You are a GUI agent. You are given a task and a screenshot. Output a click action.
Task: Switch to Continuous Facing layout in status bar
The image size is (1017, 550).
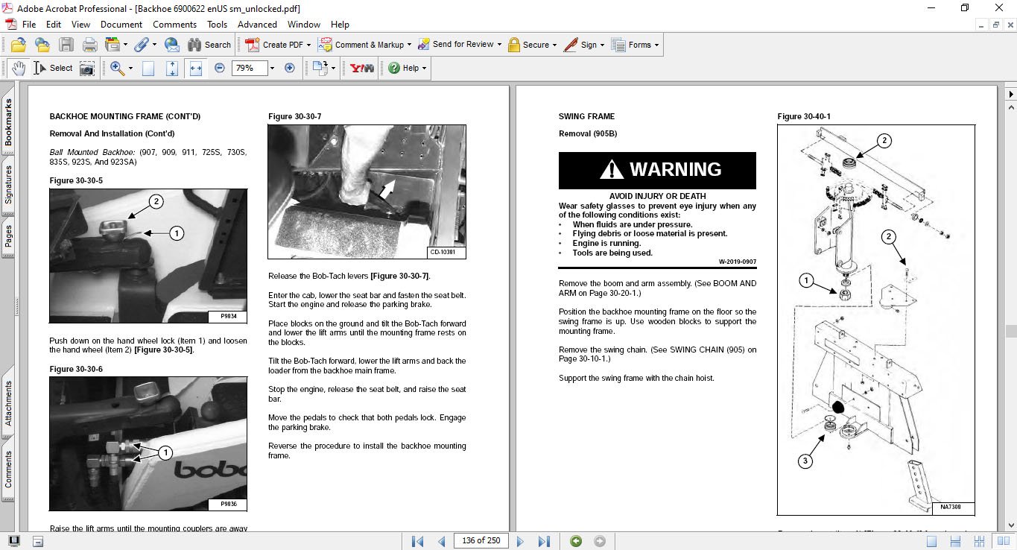click(x=979, y=541)
